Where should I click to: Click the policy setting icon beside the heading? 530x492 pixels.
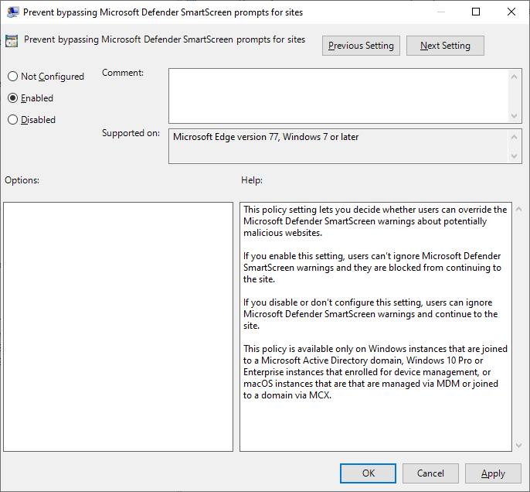coord(12,41)
